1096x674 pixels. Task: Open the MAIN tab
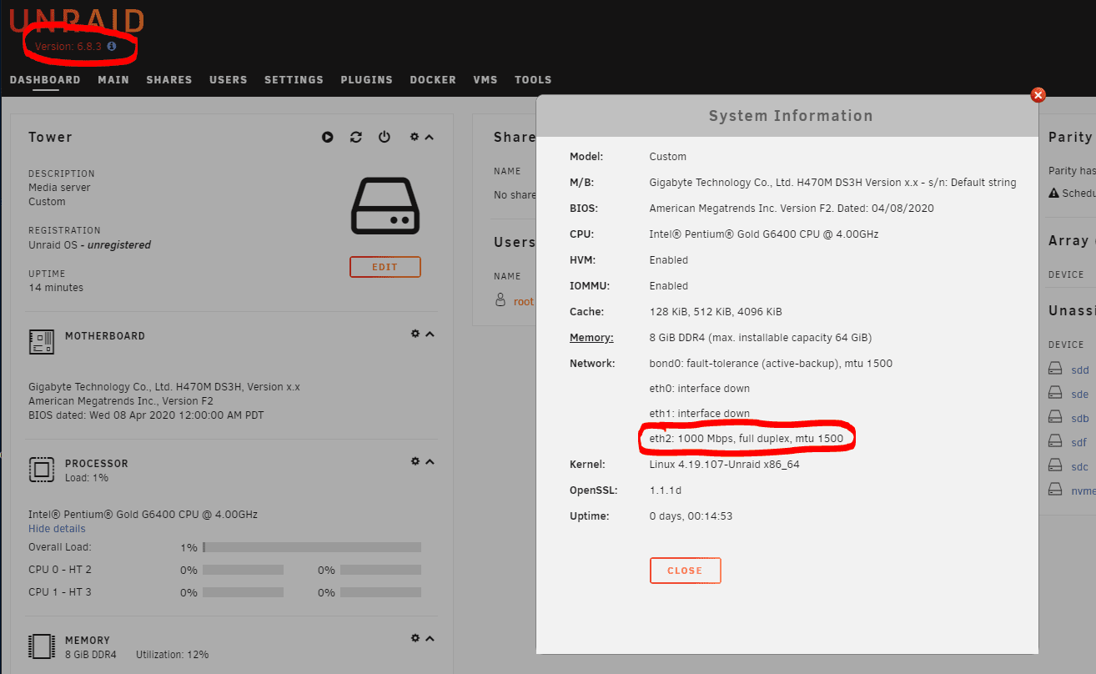point(113,80)
